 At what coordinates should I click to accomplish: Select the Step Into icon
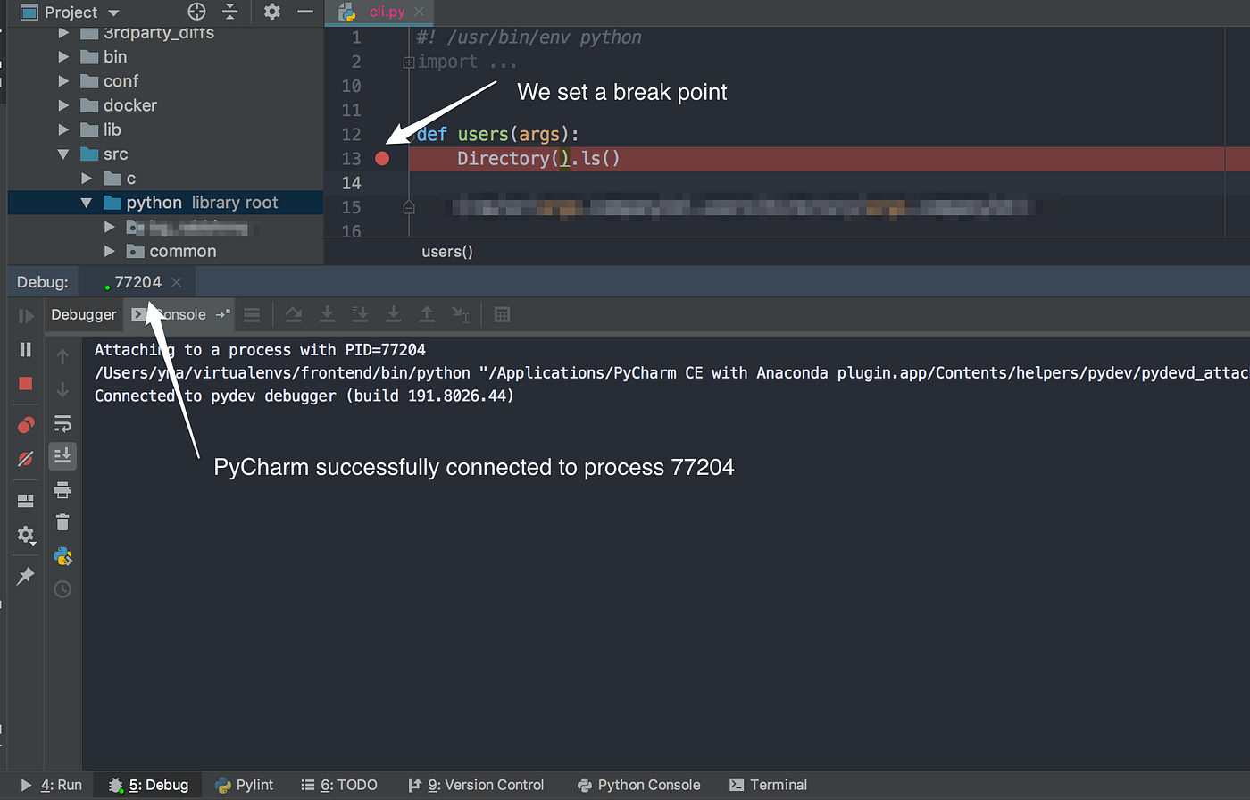(x=327, y=314)
